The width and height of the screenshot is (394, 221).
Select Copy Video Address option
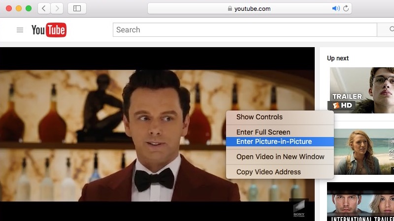[268, 172]
